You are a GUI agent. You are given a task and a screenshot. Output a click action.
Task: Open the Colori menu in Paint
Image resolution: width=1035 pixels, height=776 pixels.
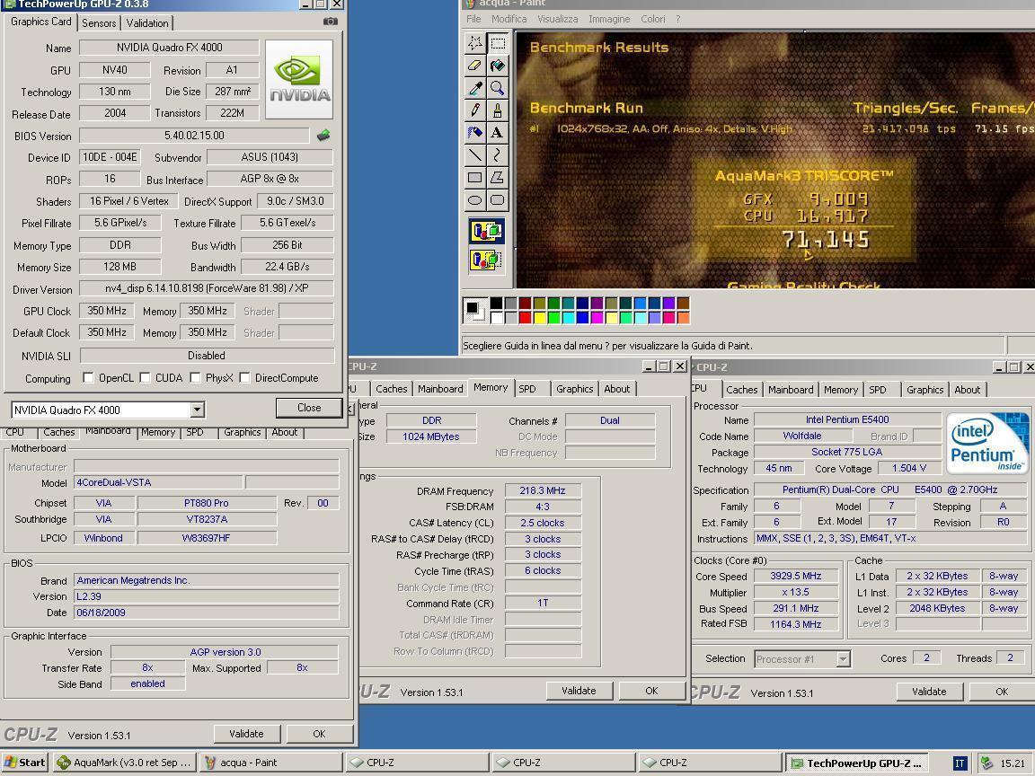pos(653,19)
